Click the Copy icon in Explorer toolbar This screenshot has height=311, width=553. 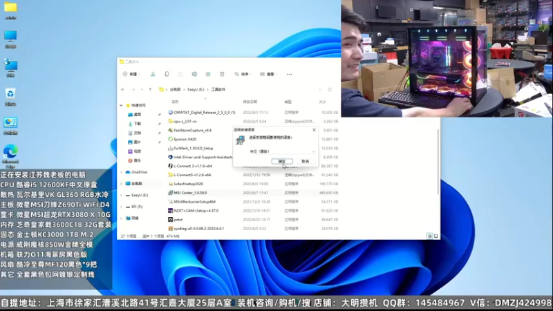[167, 74]
